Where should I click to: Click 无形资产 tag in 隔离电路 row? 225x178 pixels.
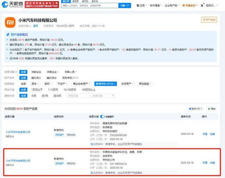(59, 135)
